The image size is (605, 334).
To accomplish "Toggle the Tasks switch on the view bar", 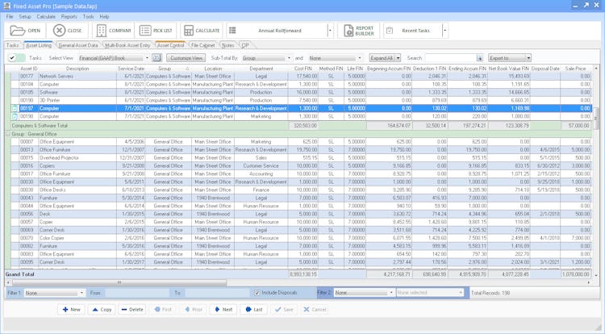I will [17, 58].
